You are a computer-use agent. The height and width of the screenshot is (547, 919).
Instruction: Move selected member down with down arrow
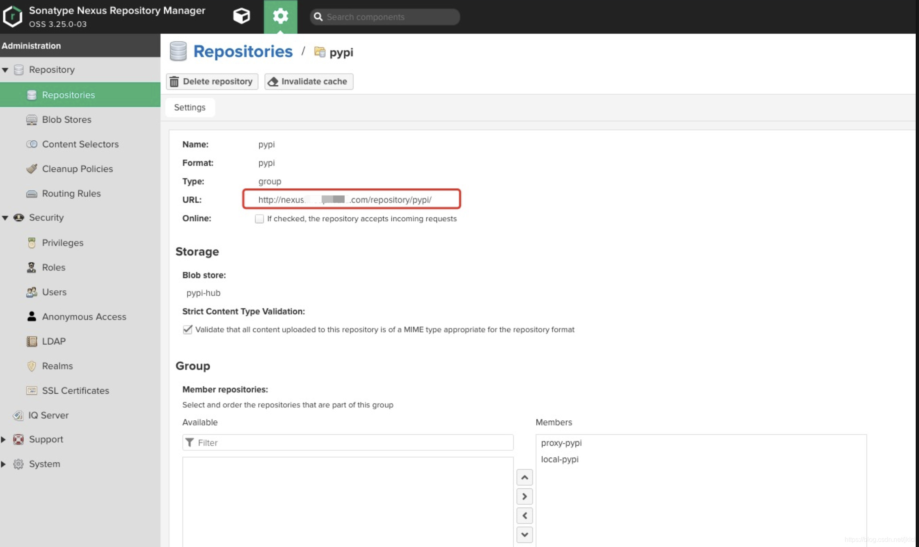pos(524,534)
